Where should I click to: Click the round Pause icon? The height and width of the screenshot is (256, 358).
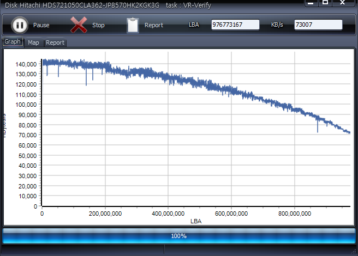(19, 25)
